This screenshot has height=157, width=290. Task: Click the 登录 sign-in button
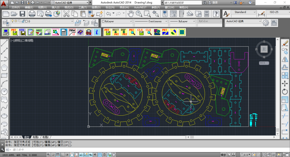pyautogui.click(x=215, y=2)
